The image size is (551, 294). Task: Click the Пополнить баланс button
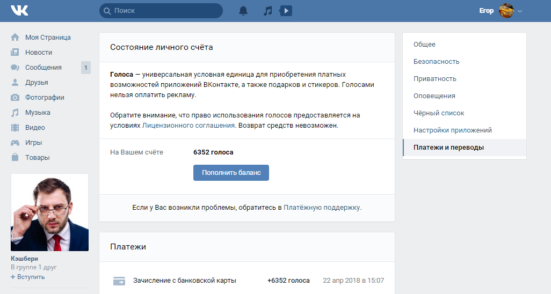point(231,173)
